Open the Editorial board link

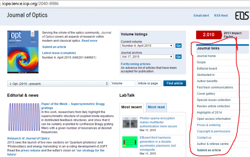pos(207,68)
